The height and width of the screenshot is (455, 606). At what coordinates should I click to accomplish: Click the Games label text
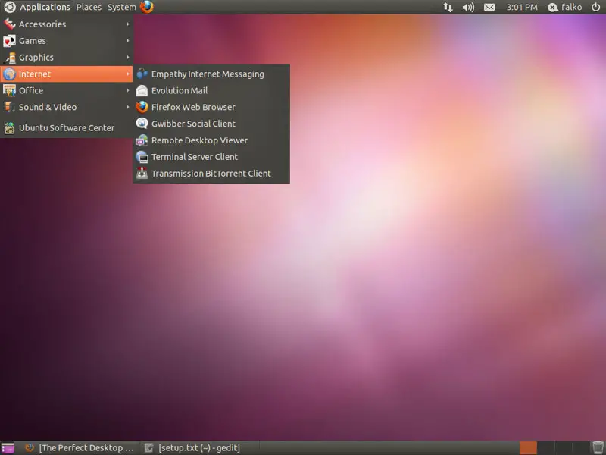click(x=33, y=41)
